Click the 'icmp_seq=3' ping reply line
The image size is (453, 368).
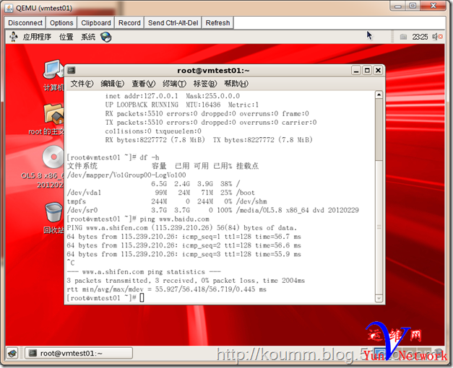pos(184,254)
